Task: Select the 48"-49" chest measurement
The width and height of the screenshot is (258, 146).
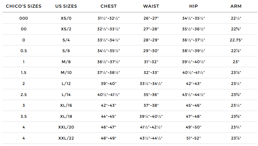Action: tap(108, 138)
